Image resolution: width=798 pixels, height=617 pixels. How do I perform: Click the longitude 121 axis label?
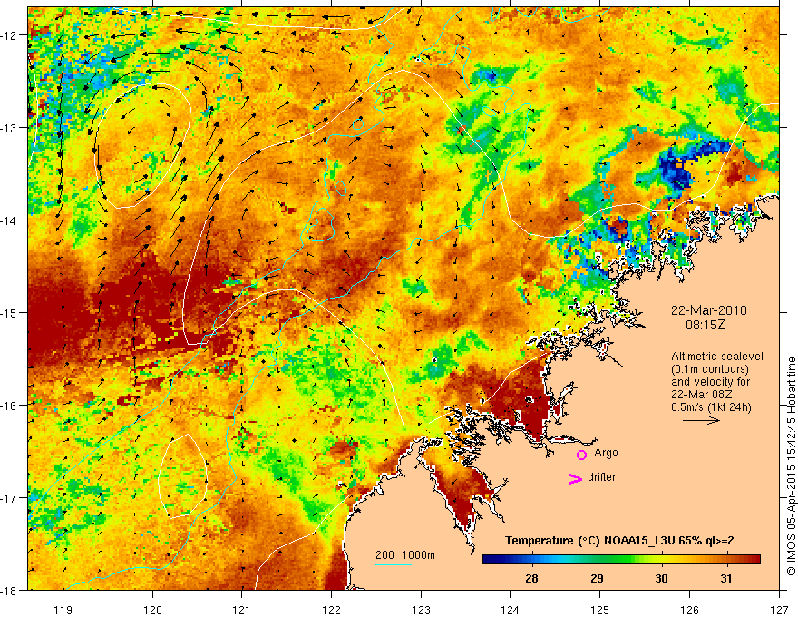(242, 610)
